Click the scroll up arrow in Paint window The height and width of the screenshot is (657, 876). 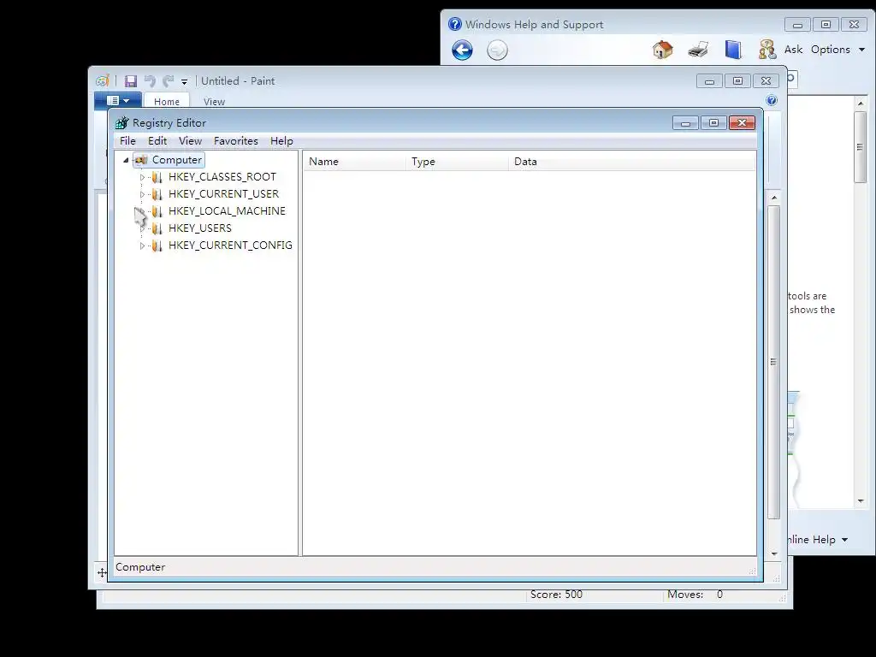point(774,198)
